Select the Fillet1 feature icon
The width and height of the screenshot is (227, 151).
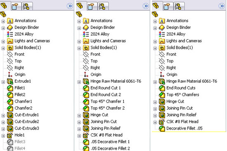pos(10,88)
